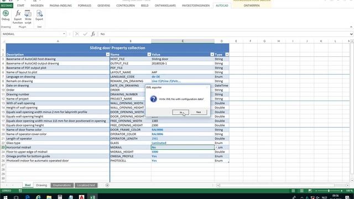Open the BESTAND file tab
This screenshot has width=354, height=199.
click(7, 6)
